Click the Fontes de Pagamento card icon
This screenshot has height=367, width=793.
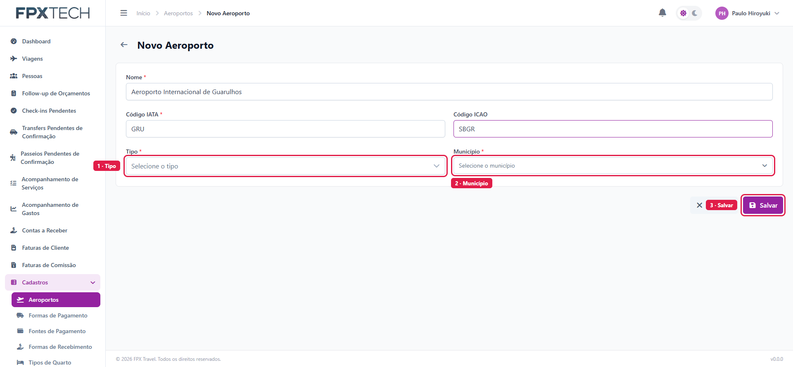click(20, 331)
